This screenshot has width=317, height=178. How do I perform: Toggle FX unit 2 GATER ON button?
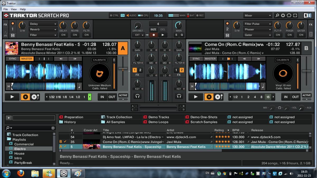click(x=301, y=35)
